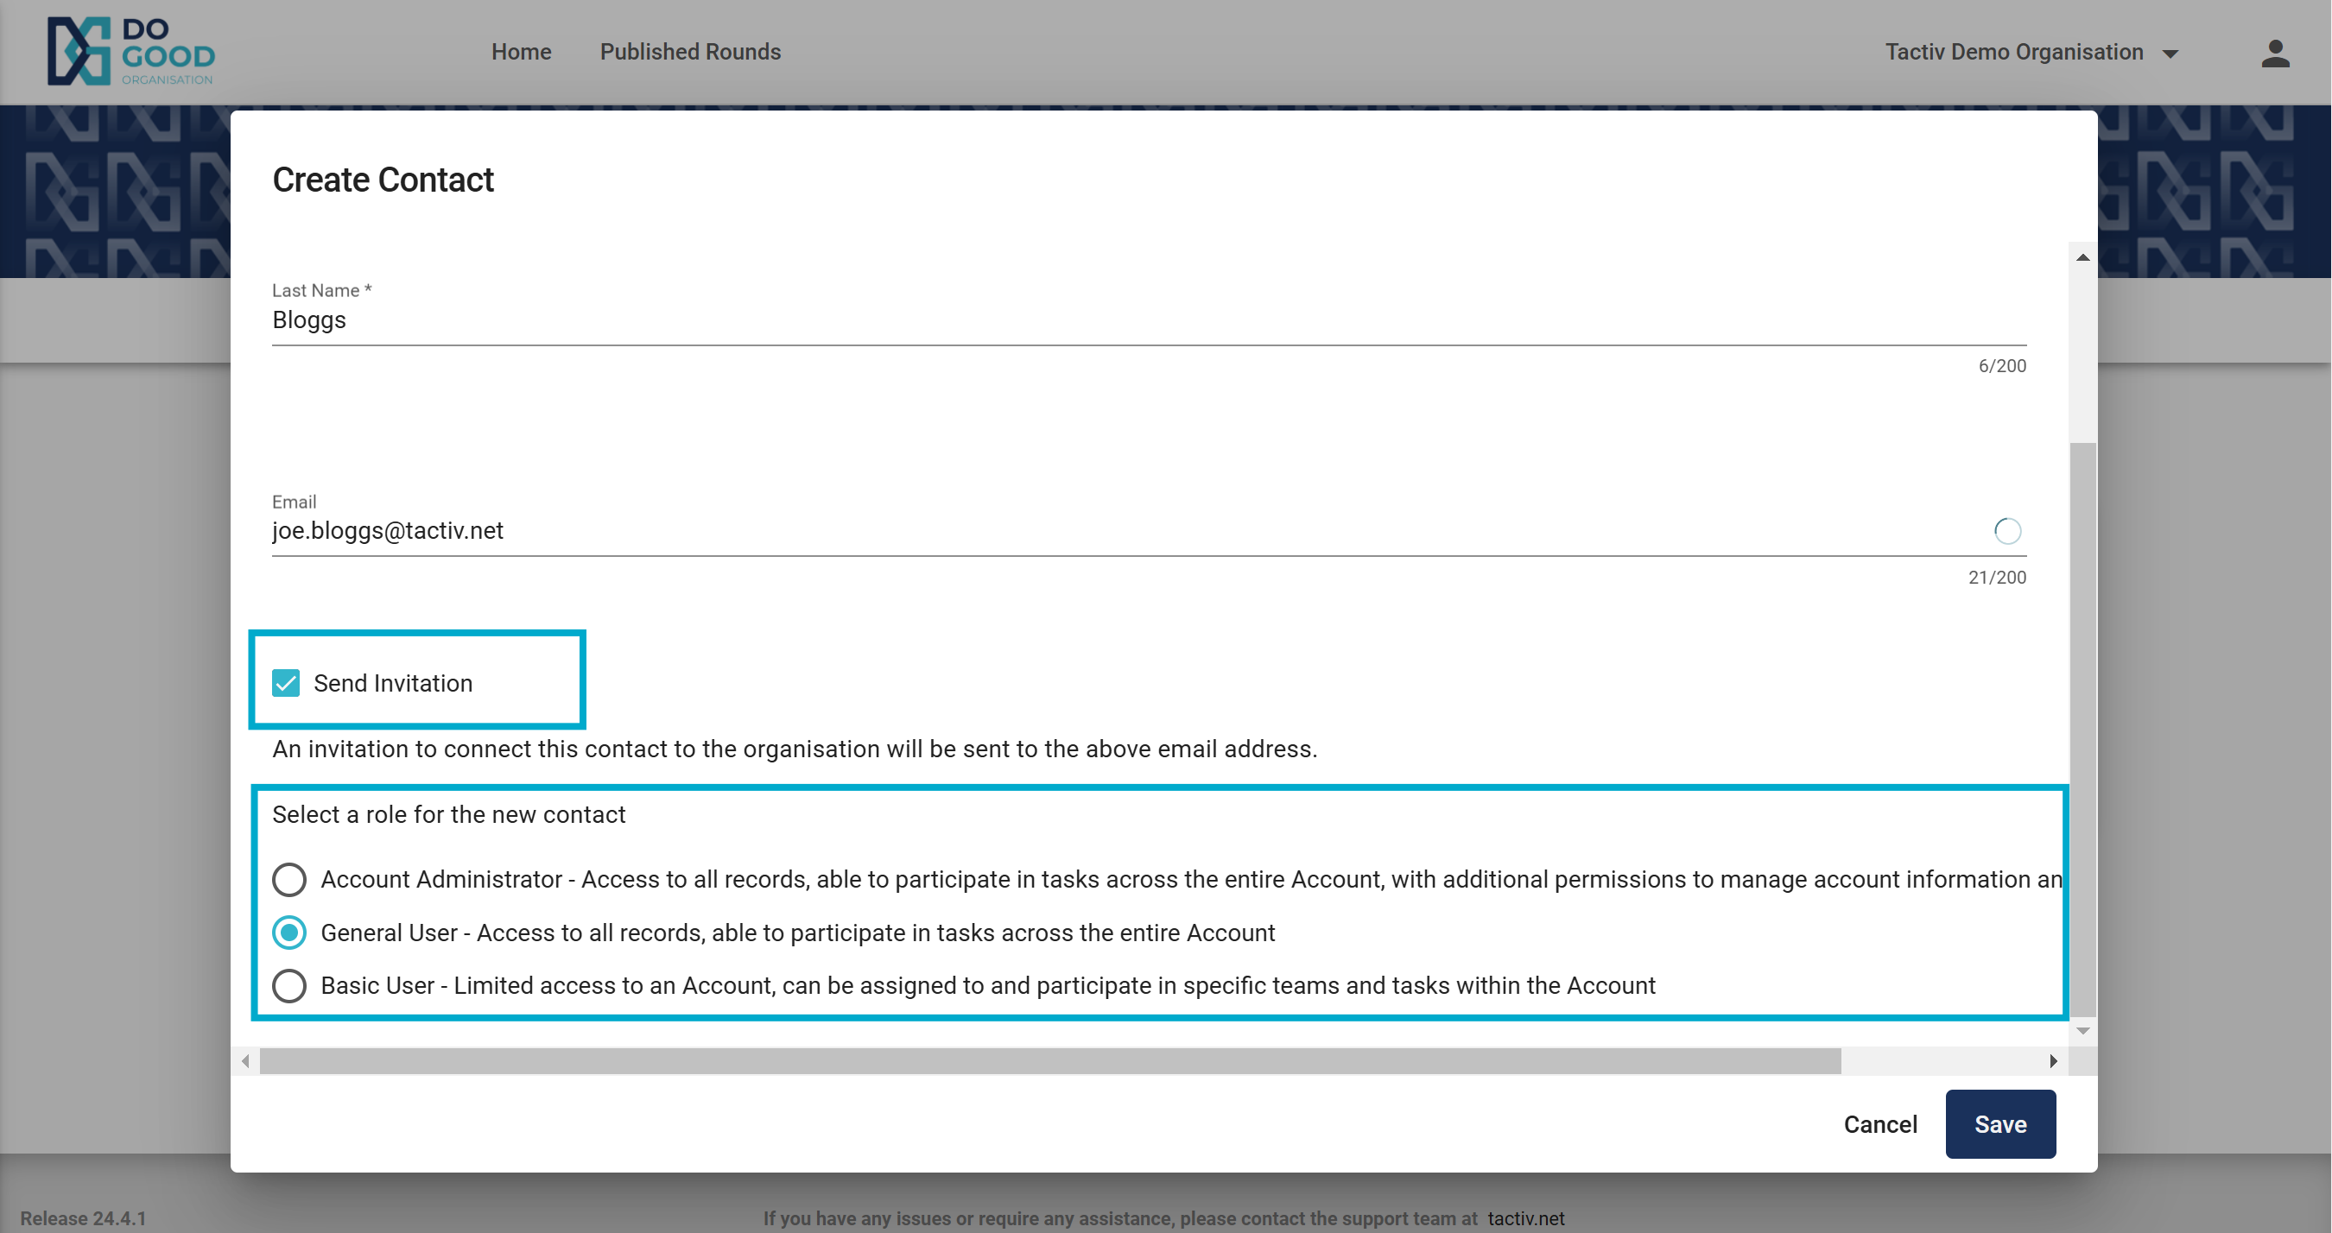Open the tactiv.net support link

1525,1218
